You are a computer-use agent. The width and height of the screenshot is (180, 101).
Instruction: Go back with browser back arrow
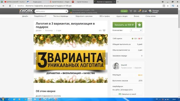point(4,6)
